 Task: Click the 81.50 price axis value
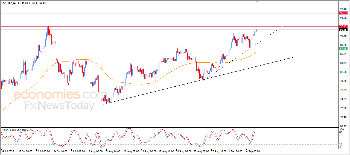(x=343, y=72)
